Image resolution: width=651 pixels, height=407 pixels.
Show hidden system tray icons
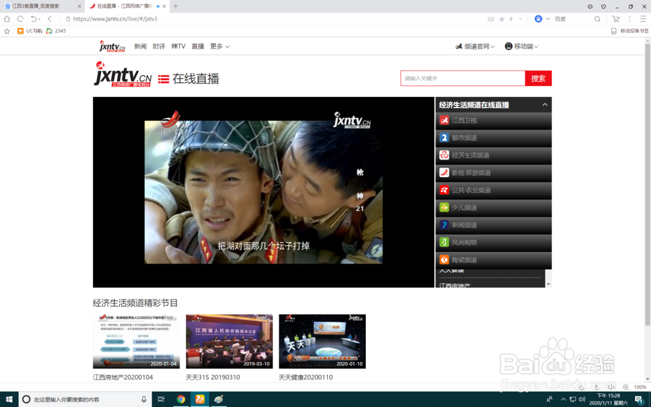[563, 399]
